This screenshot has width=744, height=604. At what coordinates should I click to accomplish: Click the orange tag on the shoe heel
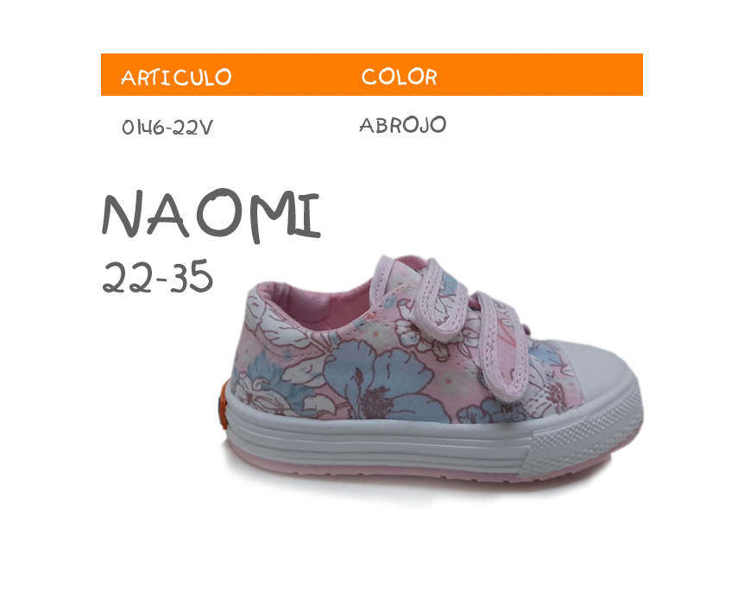223,406
